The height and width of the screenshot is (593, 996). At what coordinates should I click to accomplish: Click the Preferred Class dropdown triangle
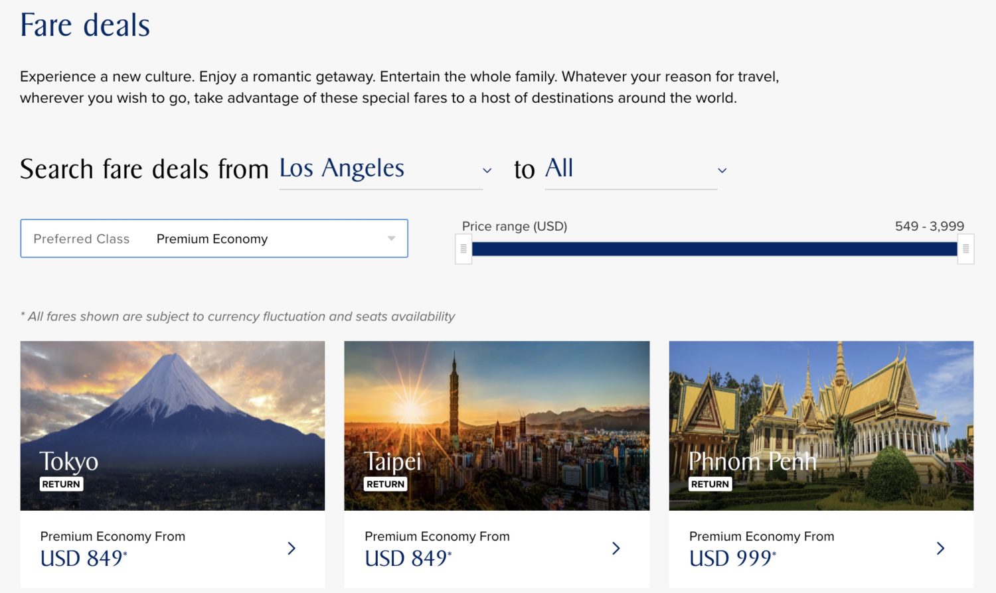(x=391, y=239)
